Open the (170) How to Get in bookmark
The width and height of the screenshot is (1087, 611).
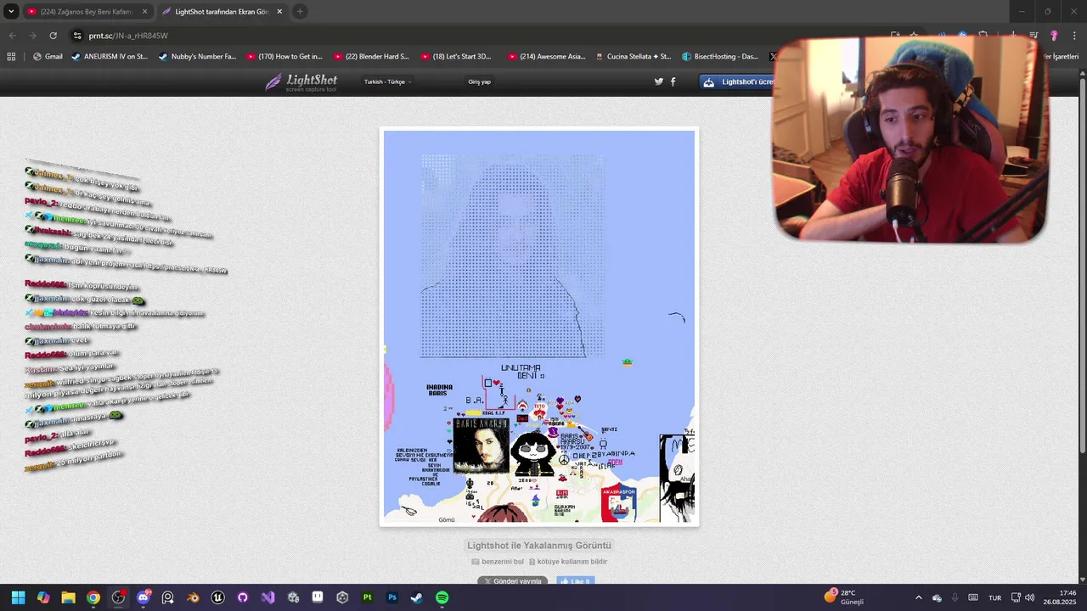(284, 57)
